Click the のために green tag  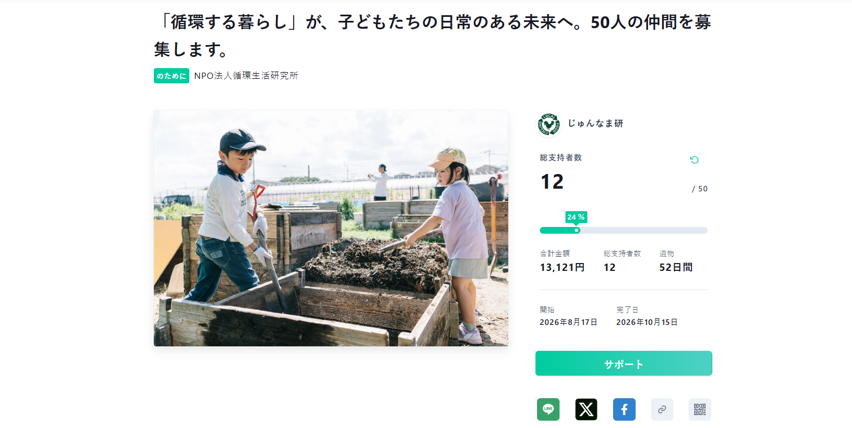[x=171, y=75]
